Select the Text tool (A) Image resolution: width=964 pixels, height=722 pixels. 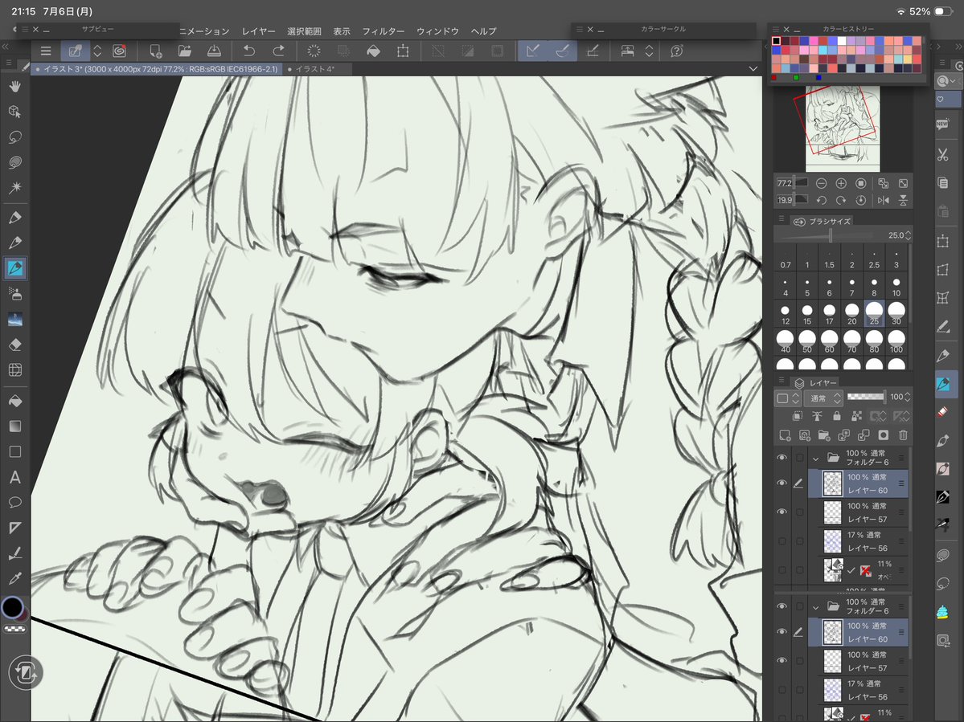coord(14,477)
